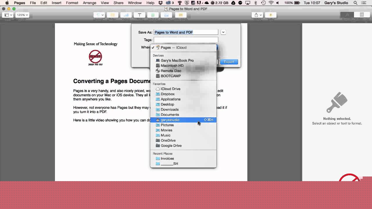
Task: Open the Pages application menu
Action: (x=19, y=3)
